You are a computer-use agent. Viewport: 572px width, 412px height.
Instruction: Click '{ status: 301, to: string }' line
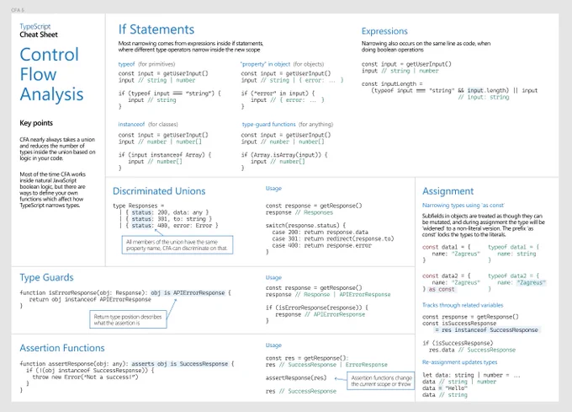(168, 219)
